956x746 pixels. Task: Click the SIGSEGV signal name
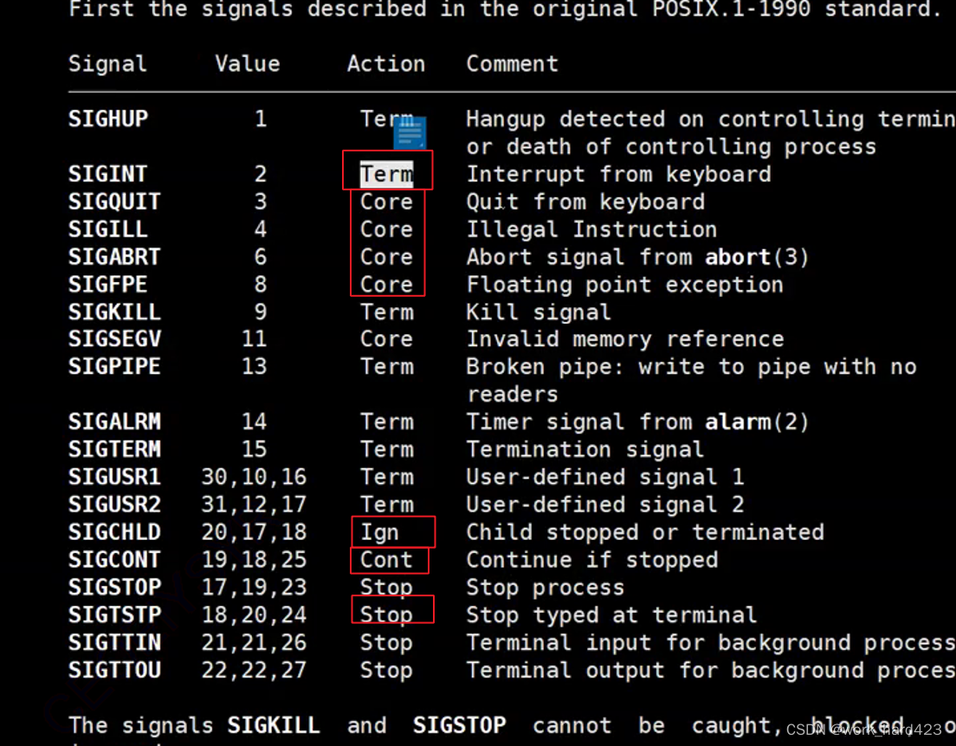click(x=114, y=339)
